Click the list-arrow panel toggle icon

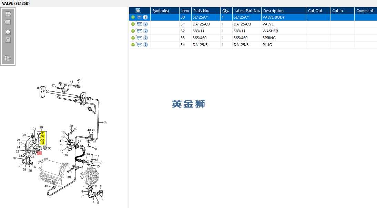pos(8,58)
